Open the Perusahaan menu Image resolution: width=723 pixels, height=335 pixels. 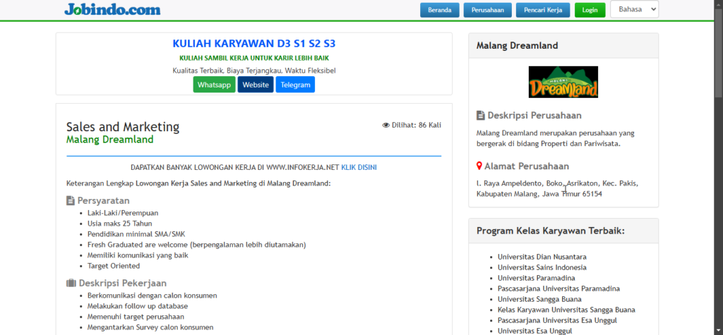pos(487,10)
